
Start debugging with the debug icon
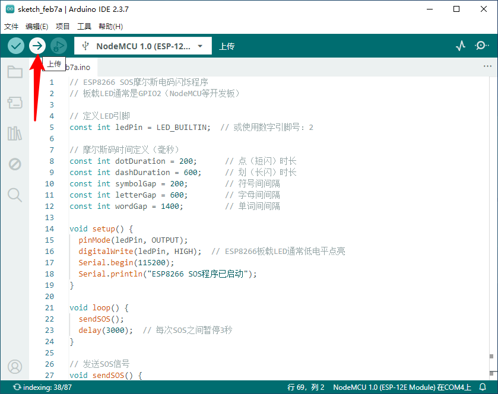point(58,46)
